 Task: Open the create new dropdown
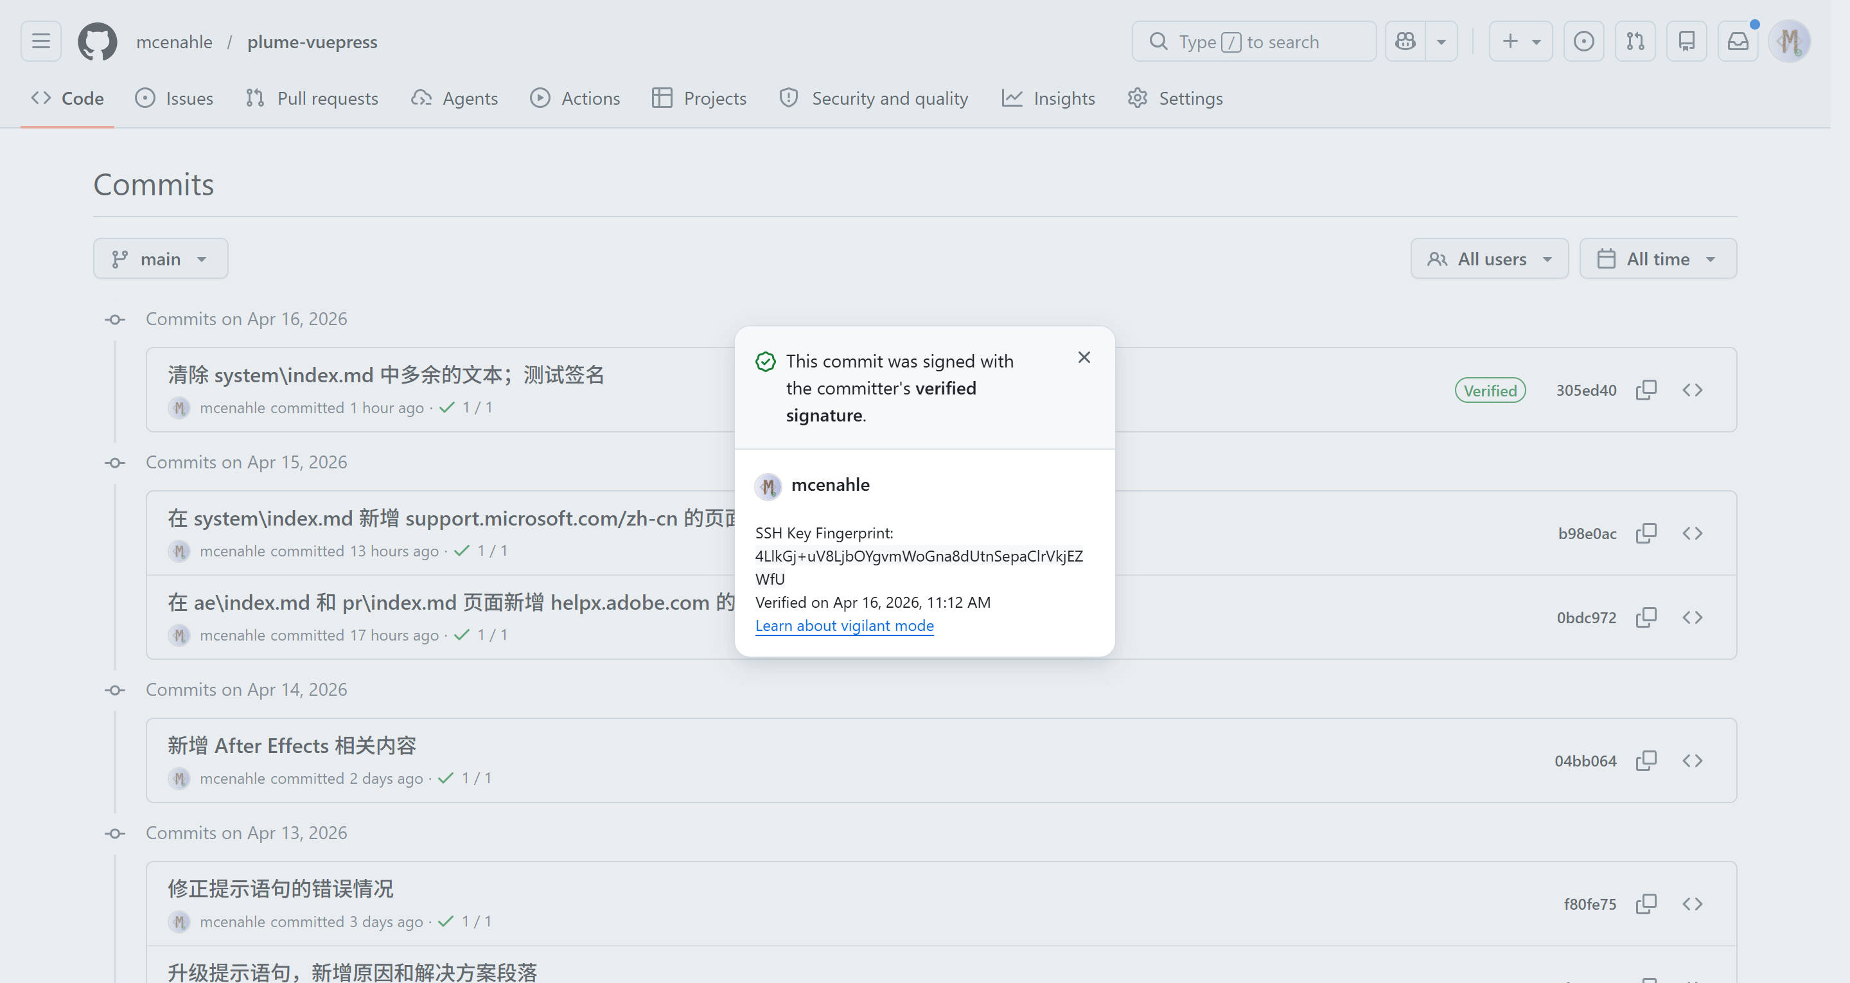click(1520, 41)
